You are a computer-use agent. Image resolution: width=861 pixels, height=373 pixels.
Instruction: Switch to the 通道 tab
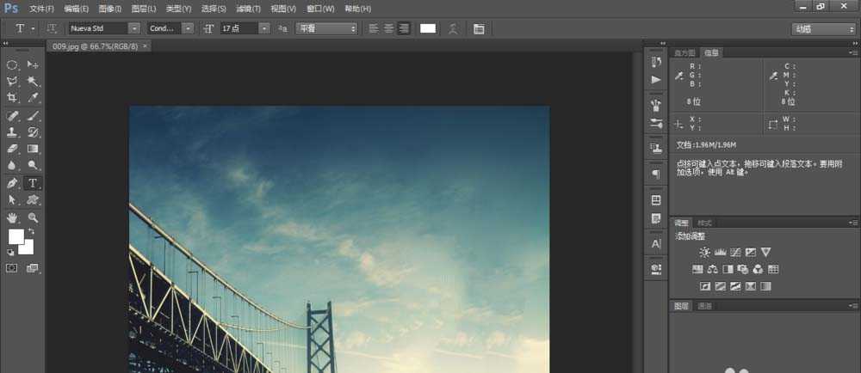704,306
